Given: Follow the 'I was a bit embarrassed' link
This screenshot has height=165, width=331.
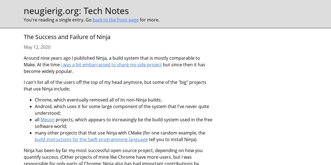Looking at the screenshot, I should pyautogui.click(x=111, y=65).
